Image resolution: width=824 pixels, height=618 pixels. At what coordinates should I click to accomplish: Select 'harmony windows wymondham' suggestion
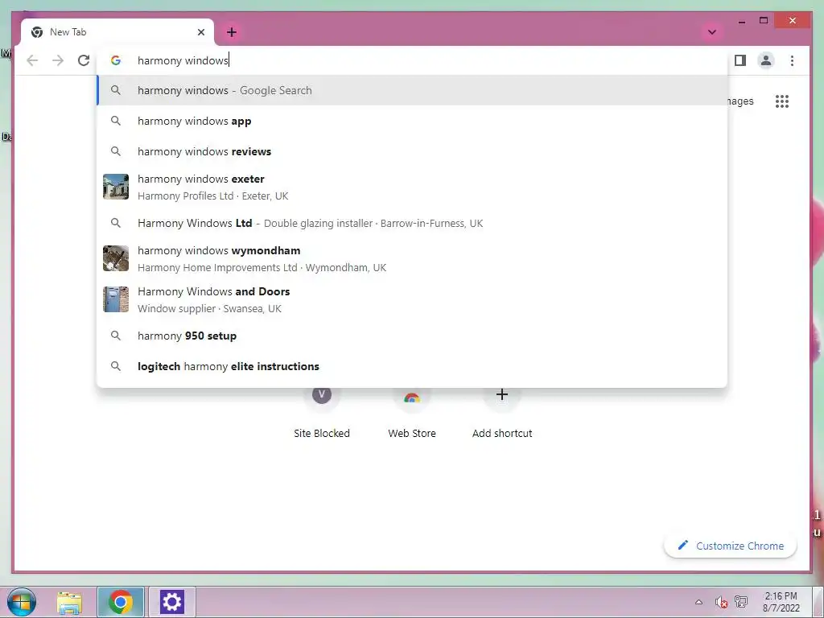click(412, 258)
